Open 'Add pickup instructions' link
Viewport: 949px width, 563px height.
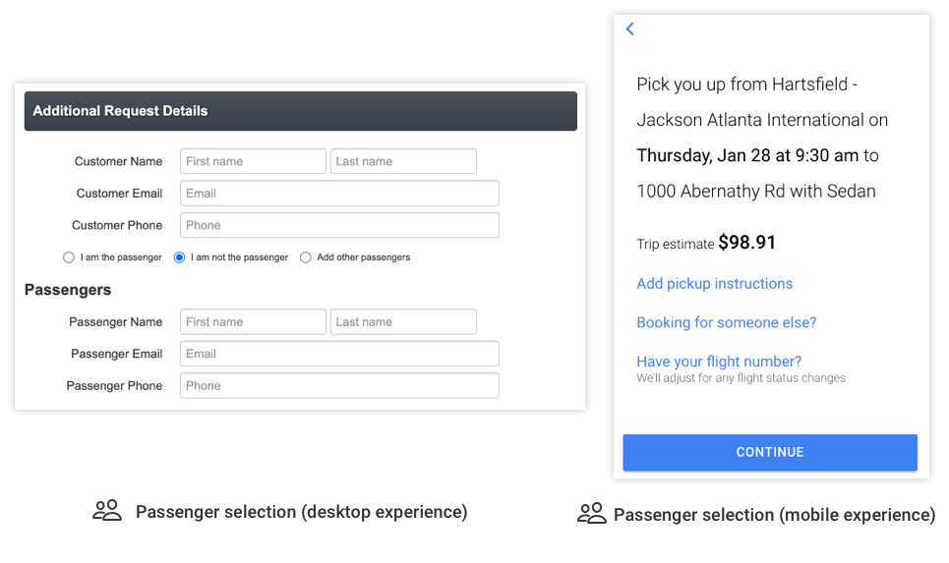pos(714,284)
